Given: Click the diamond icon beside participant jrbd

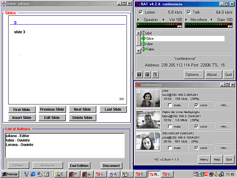Looking at the screenshot, I should (143, 33).
